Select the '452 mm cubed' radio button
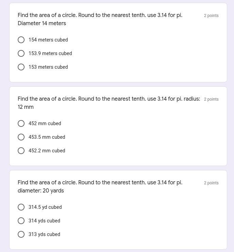The height and width of the screenshot is (252, 234). tap(21, 123)
